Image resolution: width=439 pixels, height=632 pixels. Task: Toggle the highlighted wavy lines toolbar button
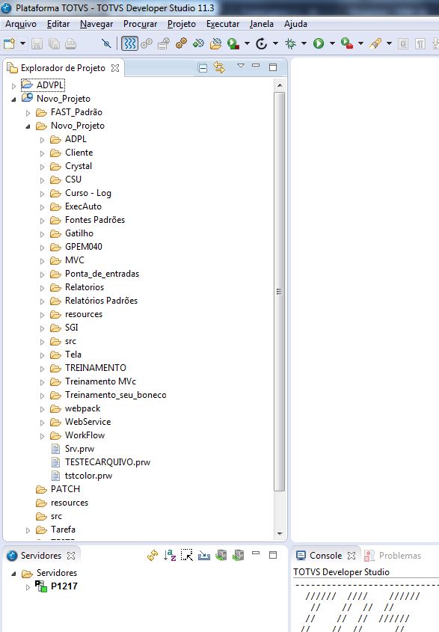click(x=129, y=43)
